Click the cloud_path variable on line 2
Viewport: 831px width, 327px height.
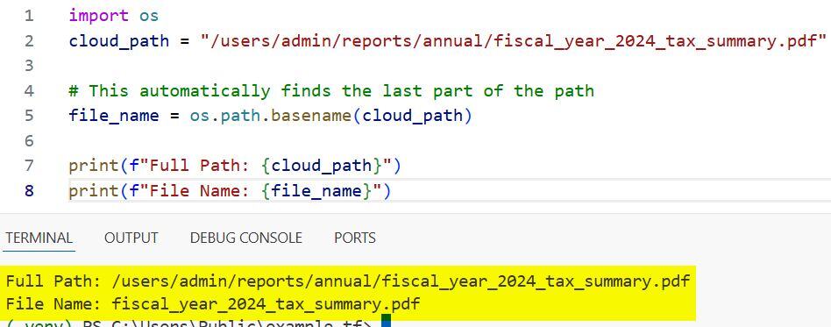118,41
